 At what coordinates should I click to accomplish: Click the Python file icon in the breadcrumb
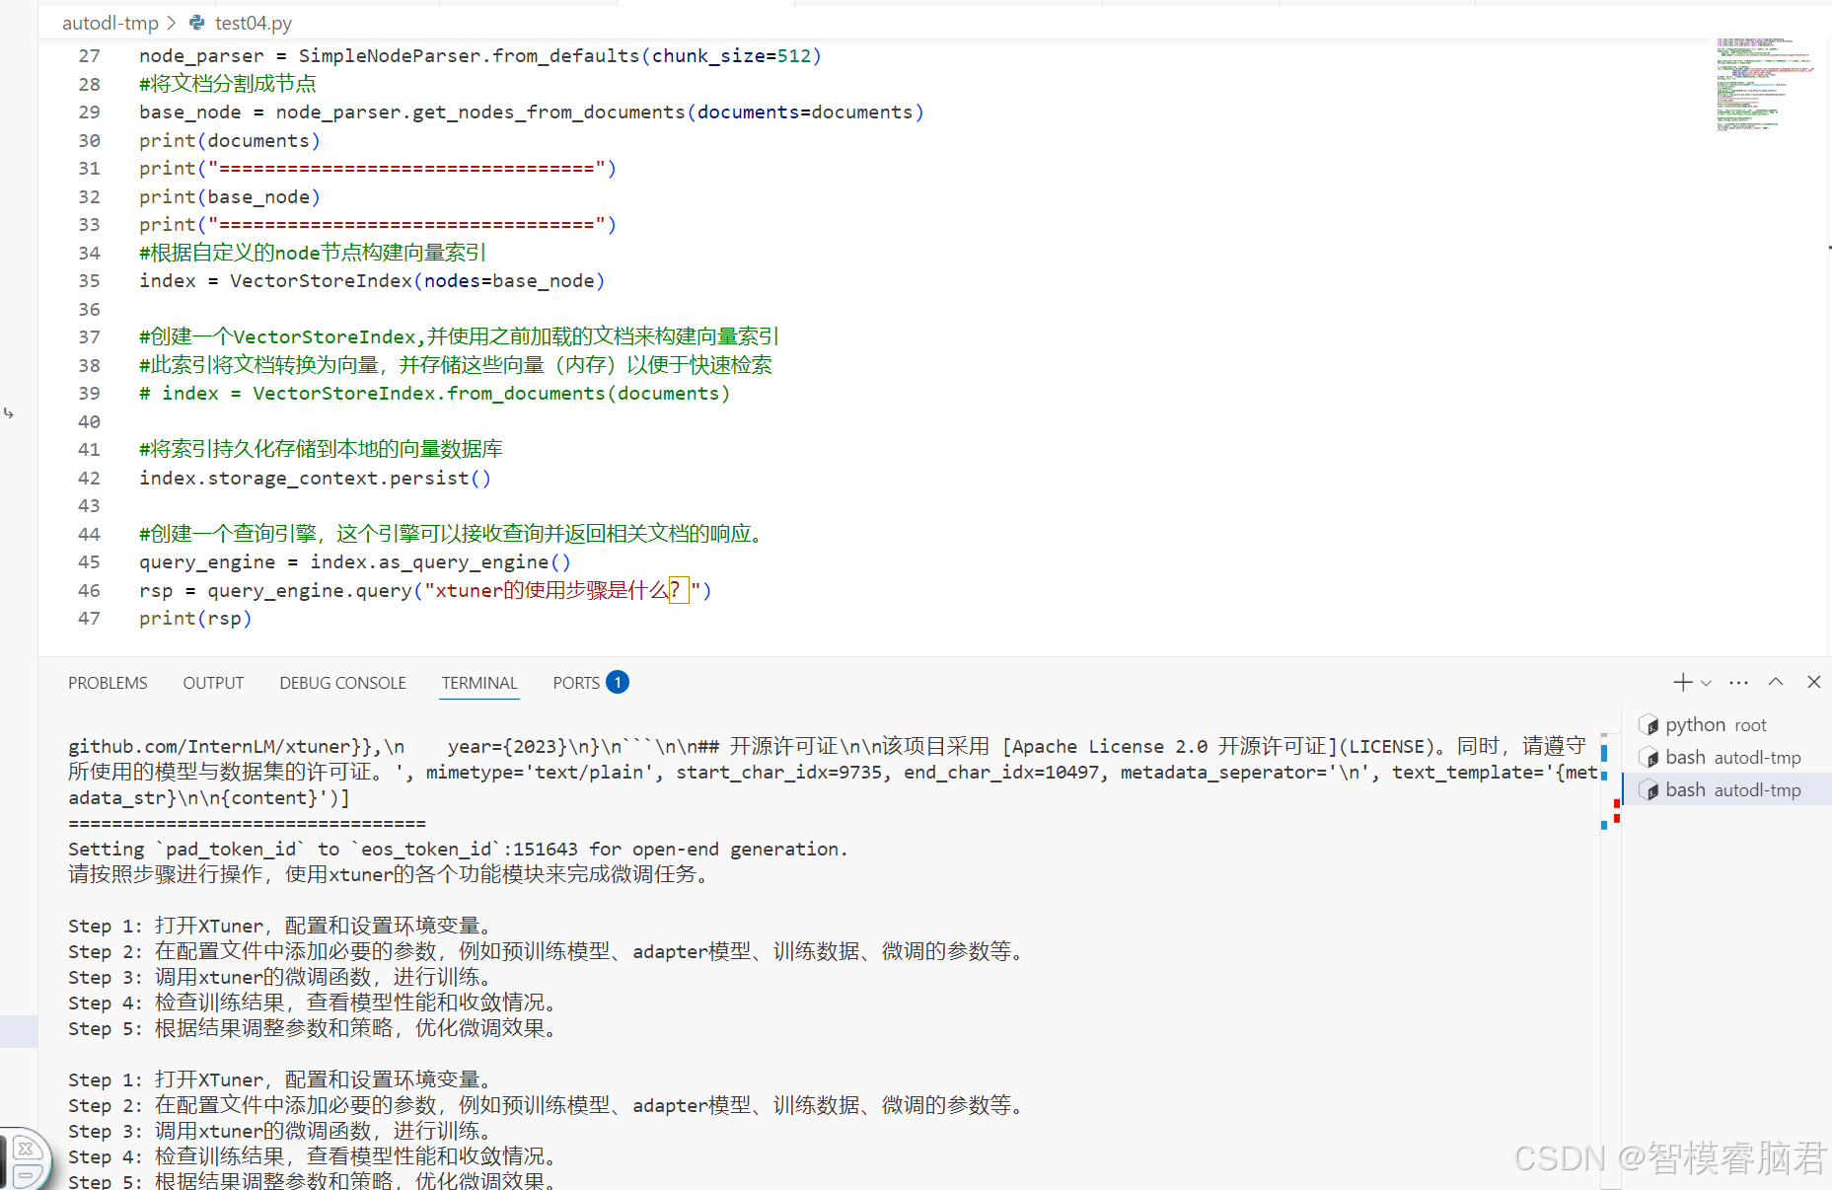click(x=197, y=23)
